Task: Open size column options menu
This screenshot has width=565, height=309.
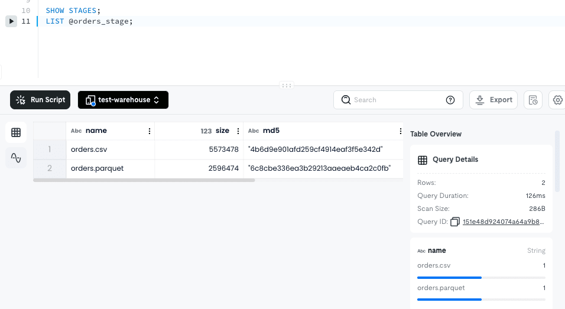Action: (x=238, y=131)
